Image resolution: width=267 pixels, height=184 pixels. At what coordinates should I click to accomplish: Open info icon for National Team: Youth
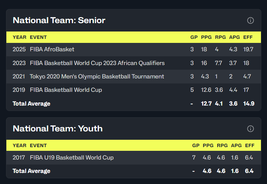pos(250,129)
